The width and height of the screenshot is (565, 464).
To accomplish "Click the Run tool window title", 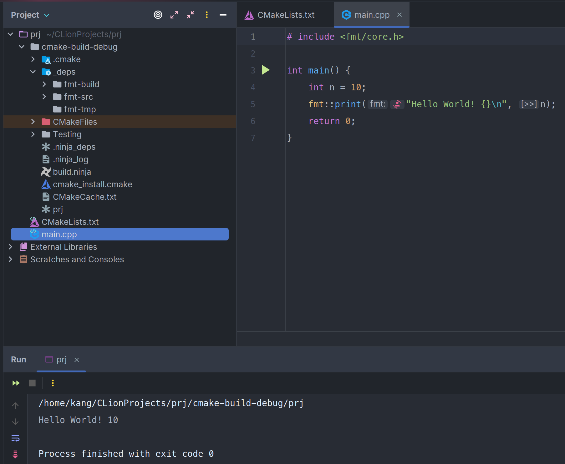I will [18, 360].
